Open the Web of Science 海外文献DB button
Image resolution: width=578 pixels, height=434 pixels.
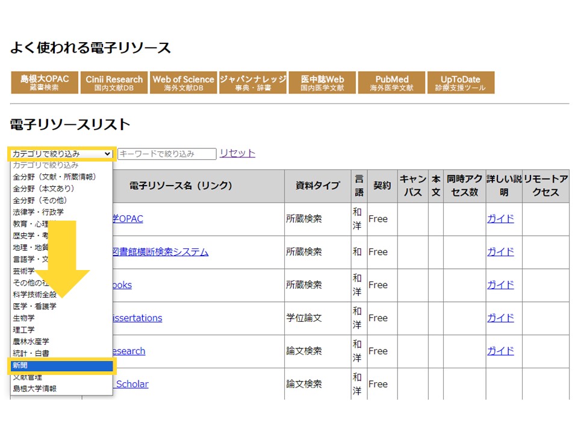183,83
